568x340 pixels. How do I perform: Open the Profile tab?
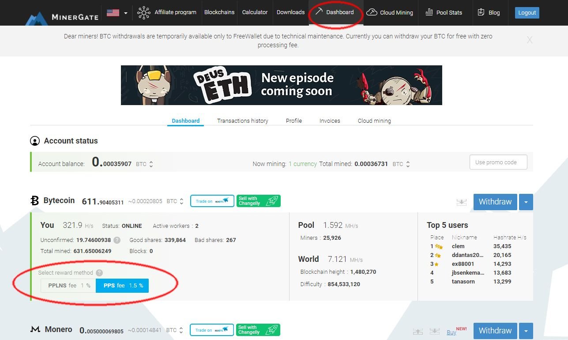click(x=293, y=121)
